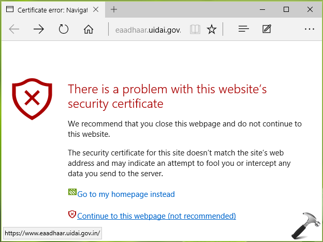Make a Web Note
The height and width of the screenshot is (242, 323).
(267, 29)
